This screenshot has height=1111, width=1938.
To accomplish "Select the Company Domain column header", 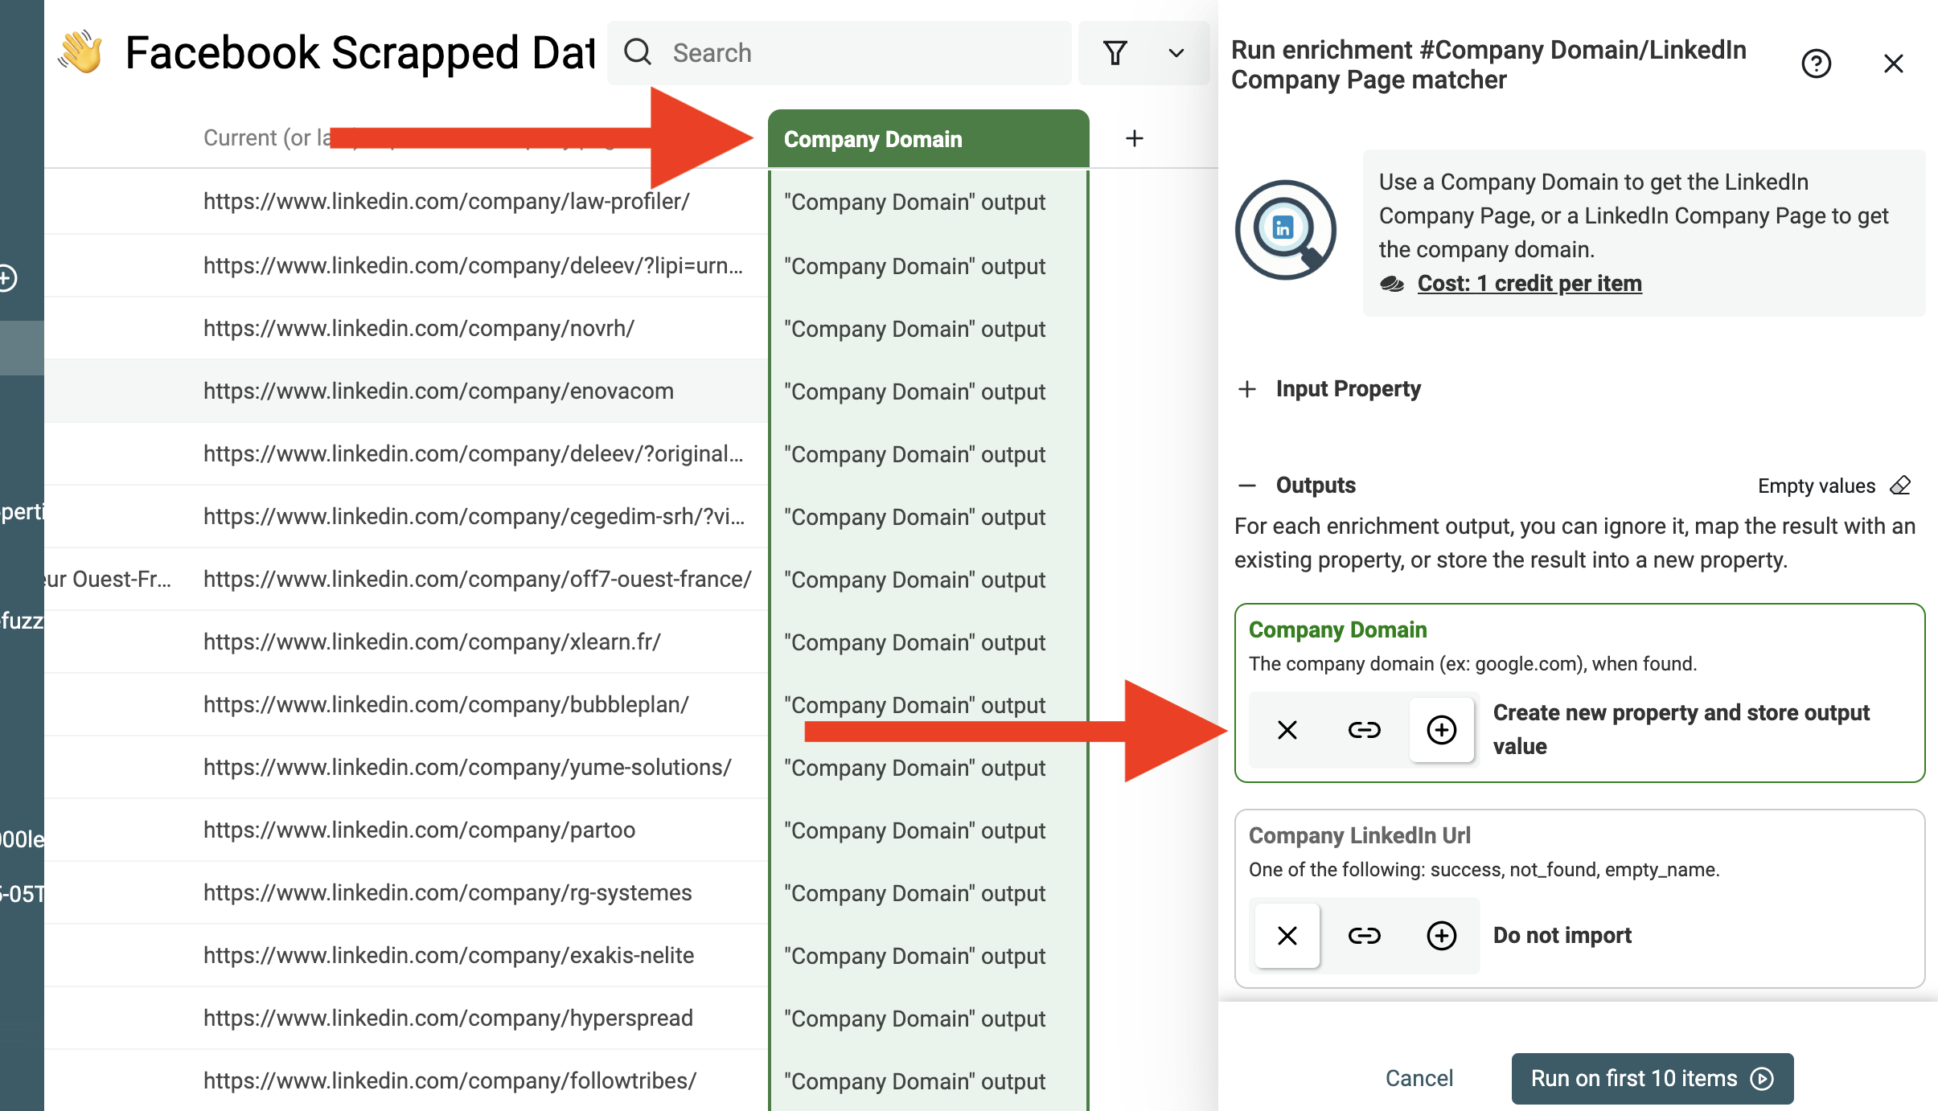I will pyautogui.click(x=928, y=138).
